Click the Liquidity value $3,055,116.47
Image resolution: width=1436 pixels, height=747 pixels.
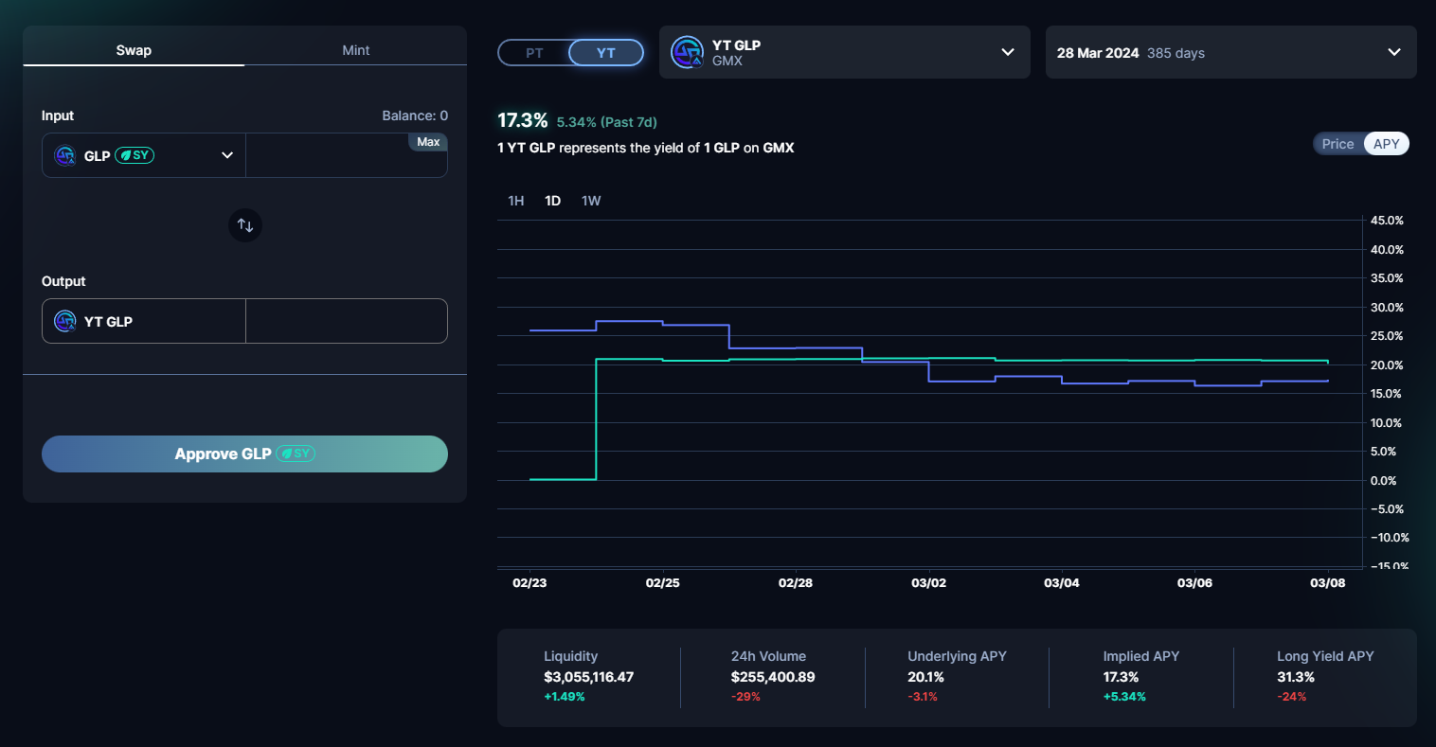(x=589, y=677)
